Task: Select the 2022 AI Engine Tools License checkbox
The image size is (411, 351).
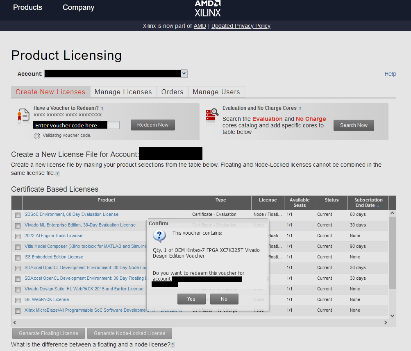Action: (18, 236)
